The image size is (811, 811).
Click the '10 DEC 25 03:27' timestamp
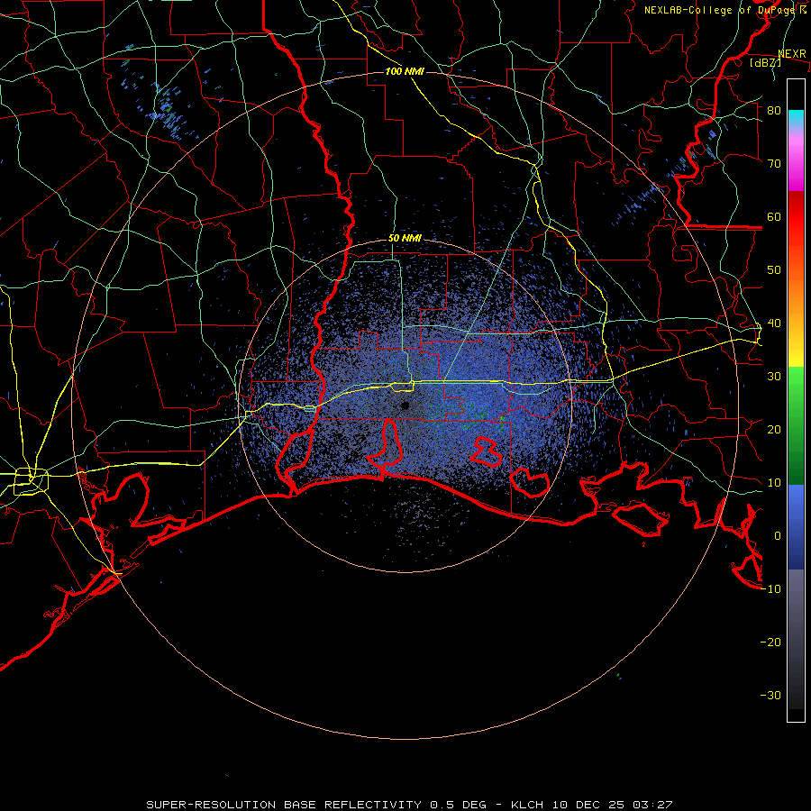613,805
